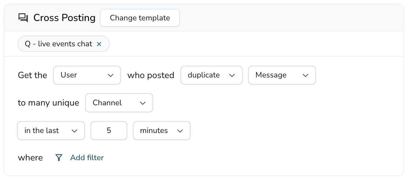
Task: Click the chevron on the User dropdown
Action: 111,75
